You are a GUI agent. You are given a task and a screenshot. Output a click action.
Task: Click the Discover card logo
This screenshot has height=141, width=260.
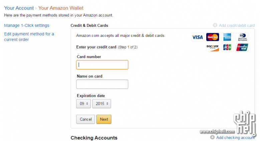coord(212,47)
